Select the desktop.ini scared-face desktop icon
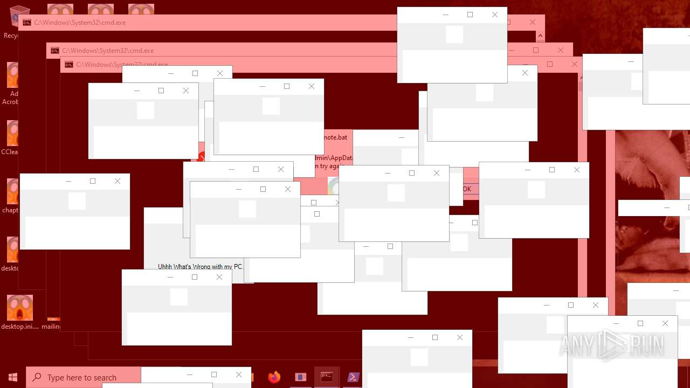The width and height of the screenshot is (690, 388). pos(20,312)
